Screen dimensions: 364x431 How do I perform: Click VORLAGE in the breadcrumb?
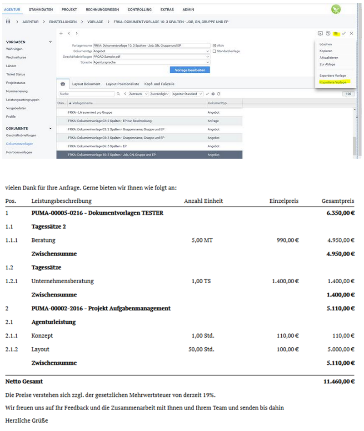tap(95, 22)
